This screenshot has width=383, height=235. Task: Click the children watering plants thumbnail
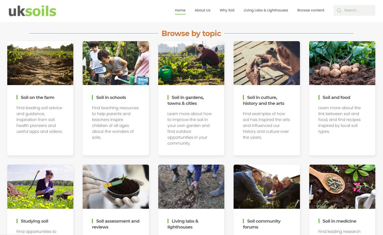(x=116, y=63)
